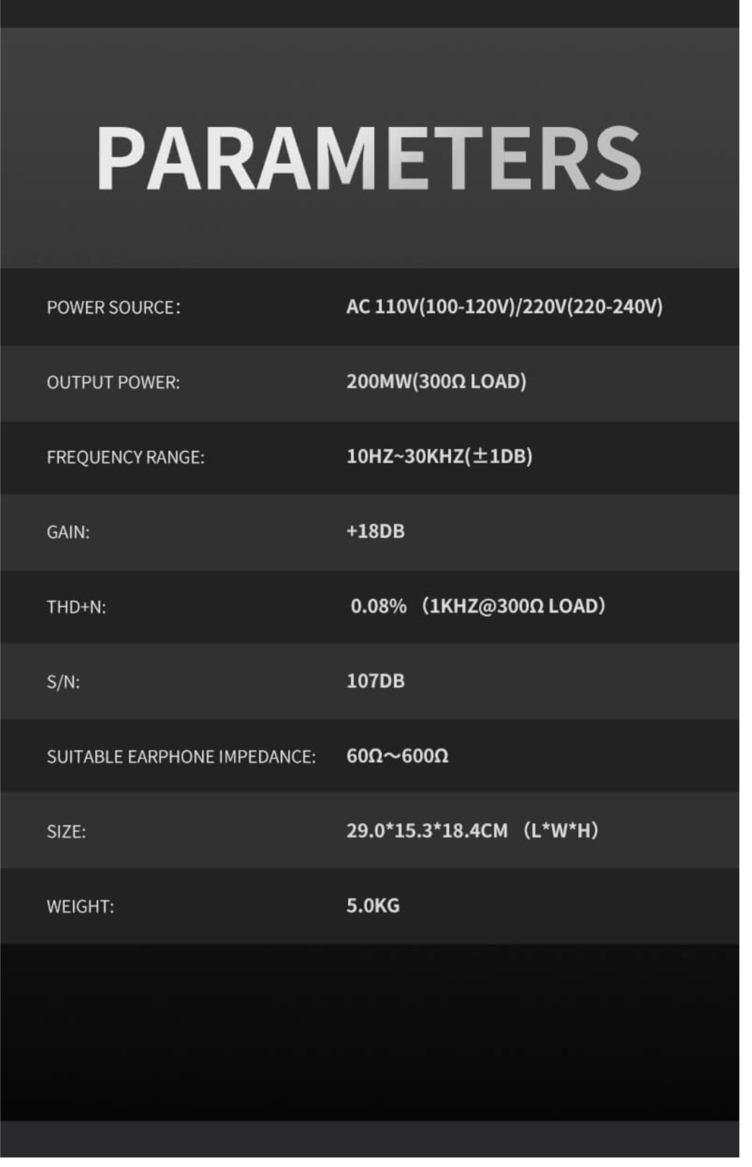Click the GAIN label
The image size is (752, 1167).
[x=69, y=533]
